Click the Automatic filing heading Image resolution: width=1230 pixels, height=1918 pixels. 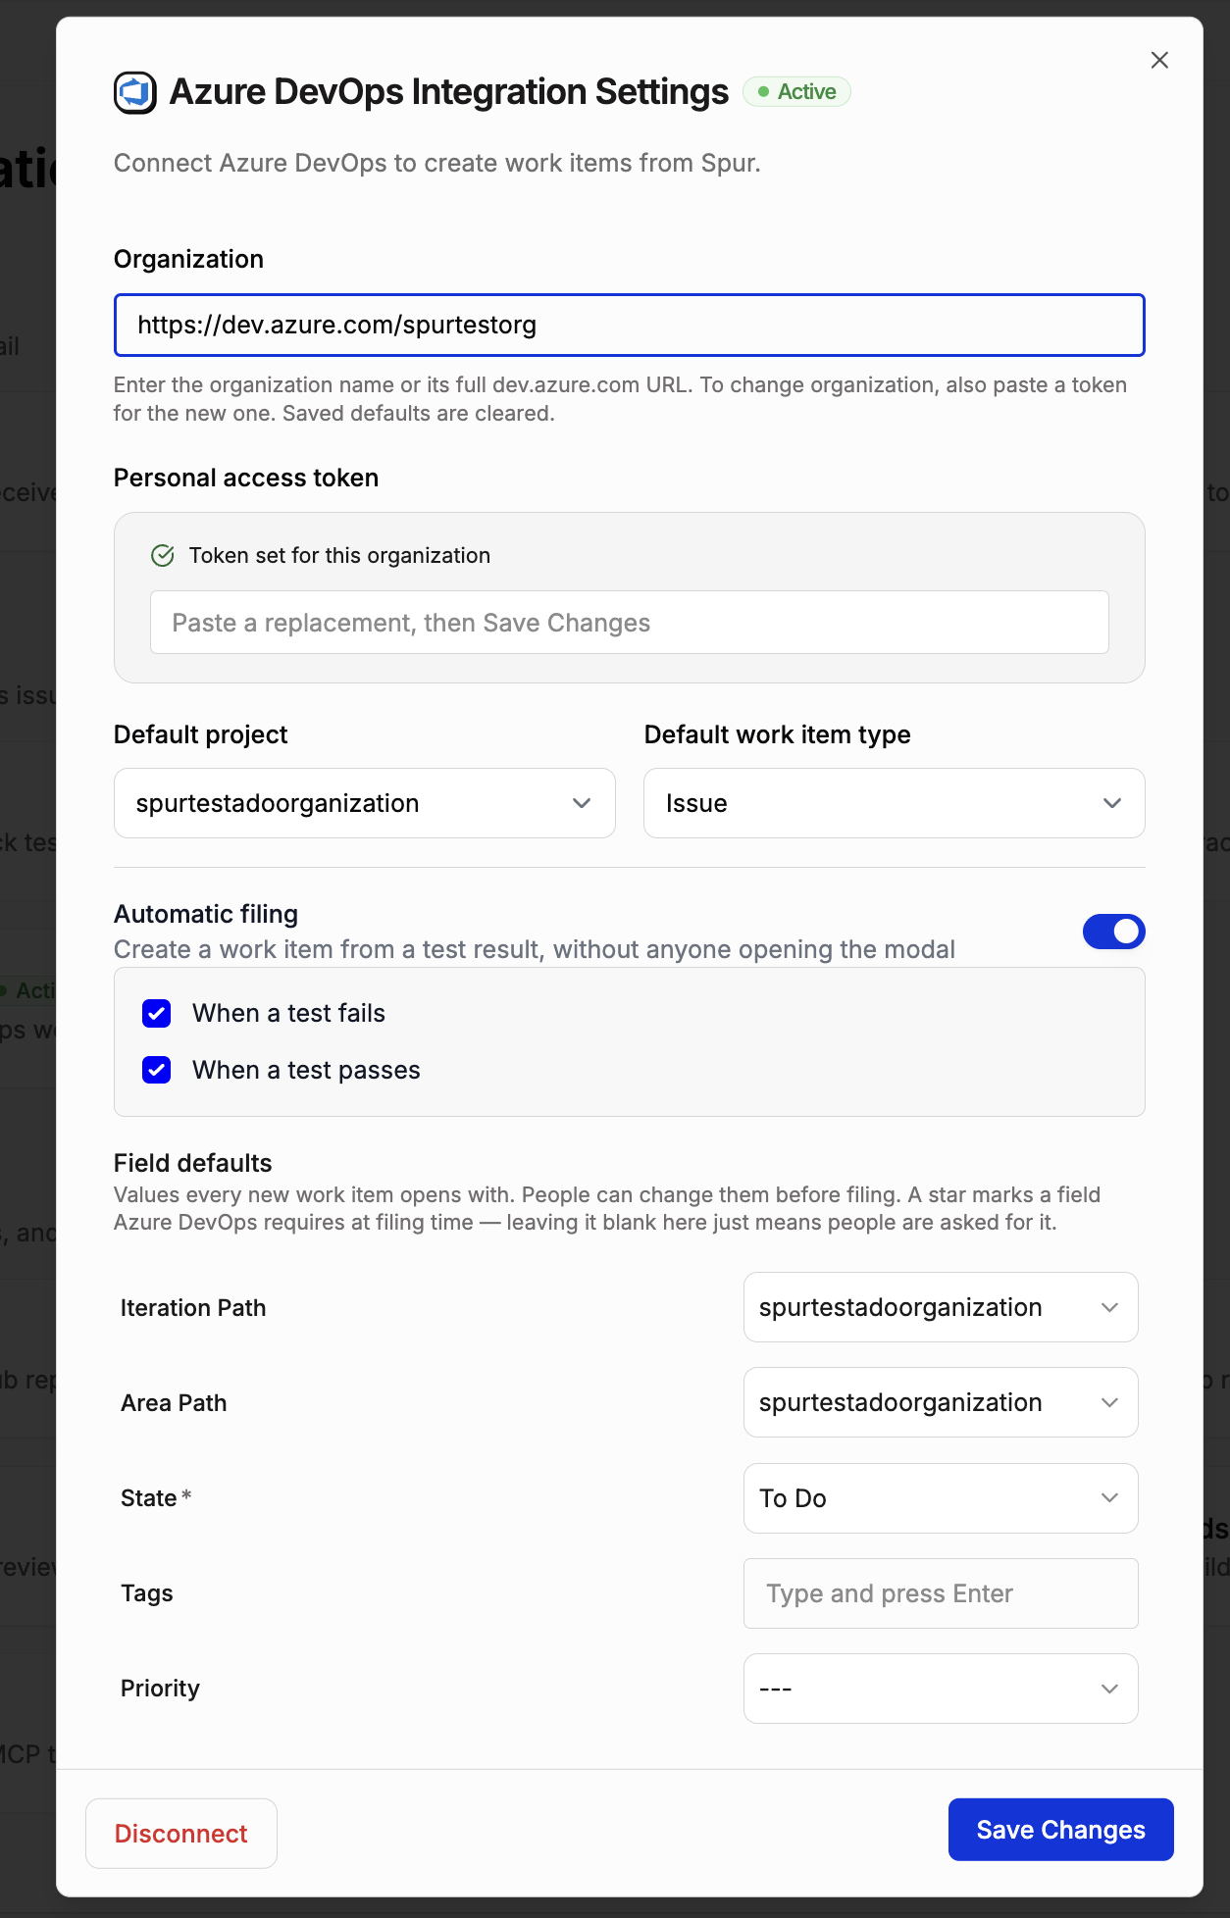[206, 914]
